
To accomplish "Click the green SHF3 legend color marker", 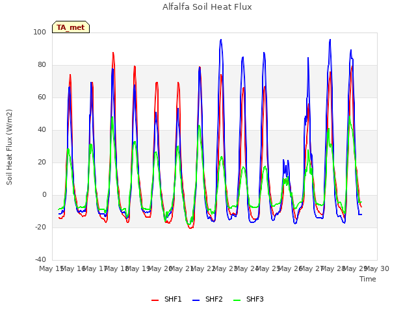I will point(237,300).
